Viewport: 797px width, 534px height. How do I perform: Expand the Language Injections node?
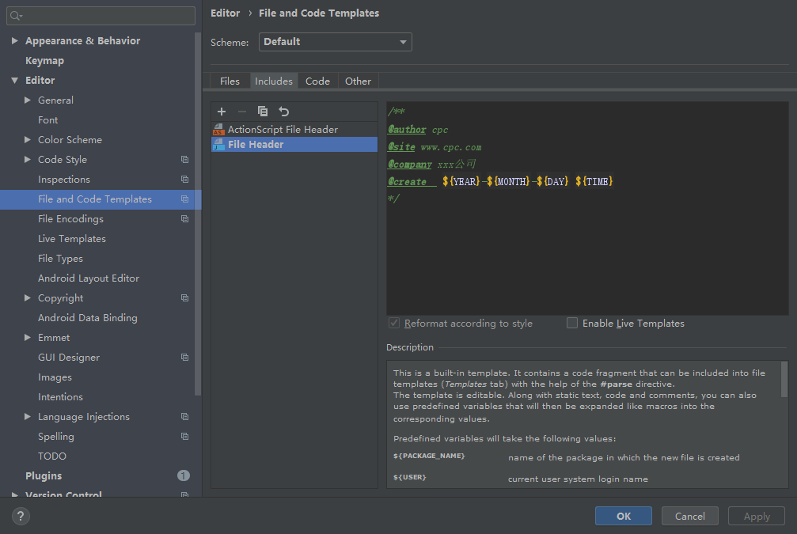tap(28, 417)
